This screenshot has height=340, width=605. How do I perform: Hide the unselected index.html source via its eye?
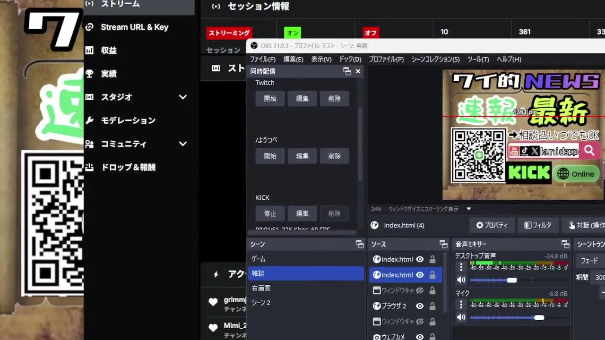tap(419, 259)
